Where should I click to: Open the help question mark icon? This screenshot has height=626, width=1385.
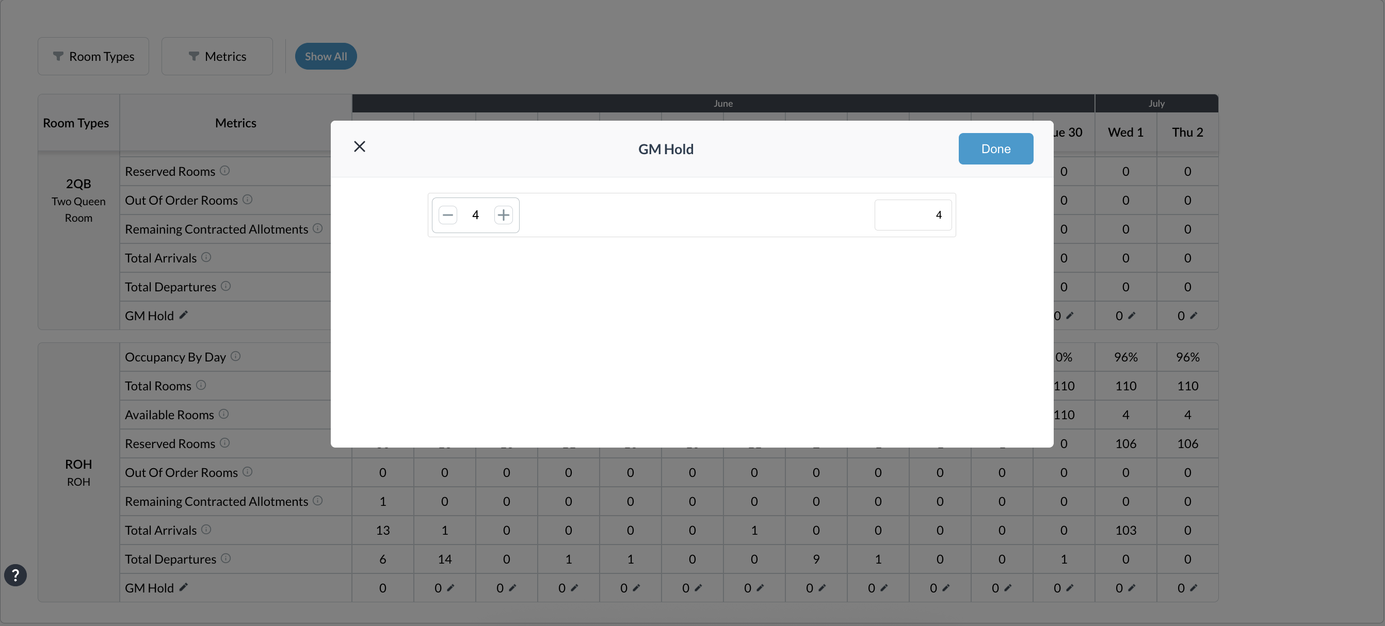coord(15,575)
